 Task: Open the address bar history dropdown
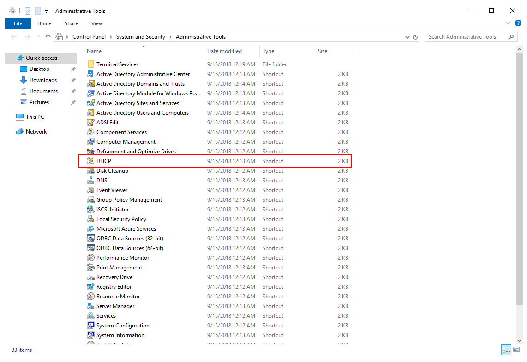coord(407,37)
